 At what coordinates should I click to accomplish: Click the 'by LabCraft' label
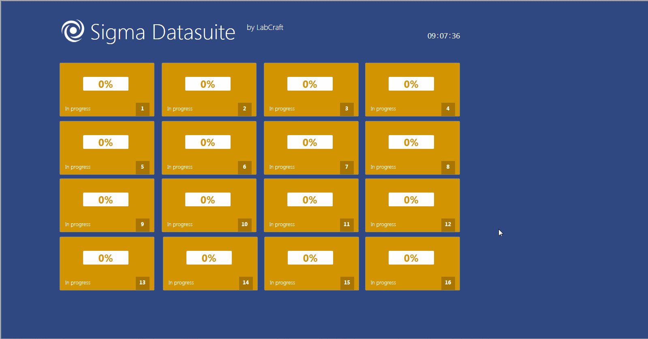pos(265,28)
